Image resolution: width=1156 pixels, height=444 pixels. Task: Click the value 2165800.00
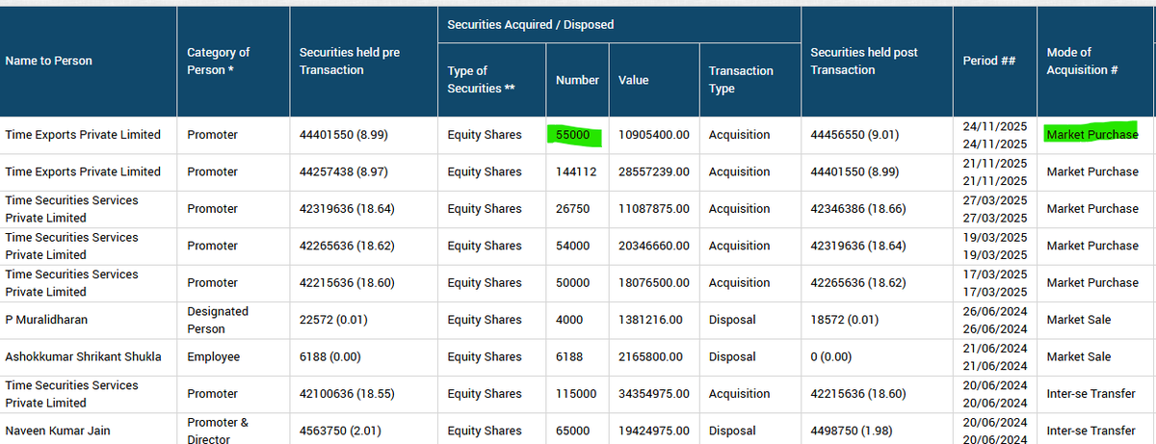click(650, 356)
